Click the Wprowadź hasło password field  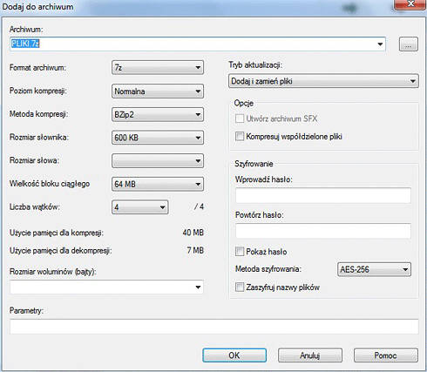pos(323,195)
